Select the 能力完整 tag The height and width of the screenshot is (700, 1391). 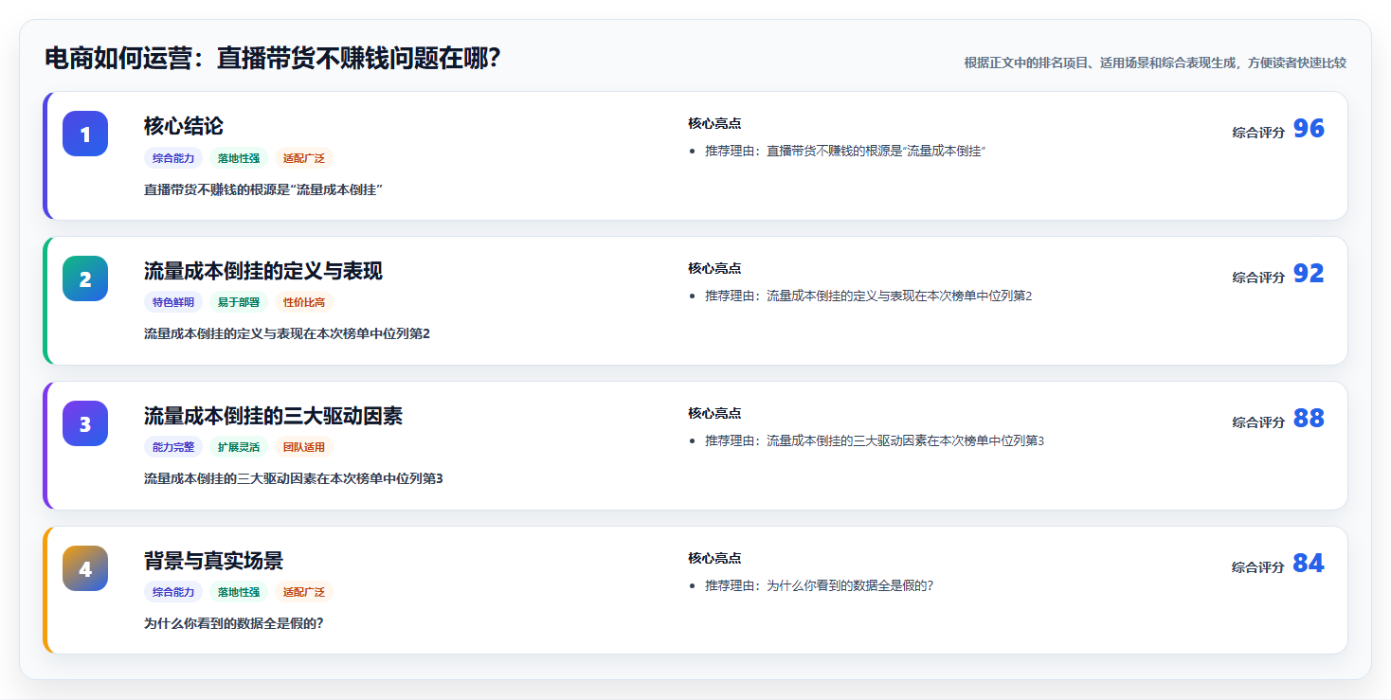click(x=173, y=448)
